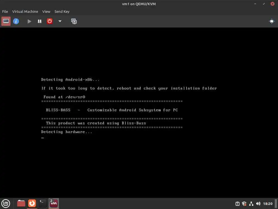Image resolution: width=278 pixels, height=209 pixels.
Task: Click the 'Detecting Android-x86...' line
Action: pos(70,80)
